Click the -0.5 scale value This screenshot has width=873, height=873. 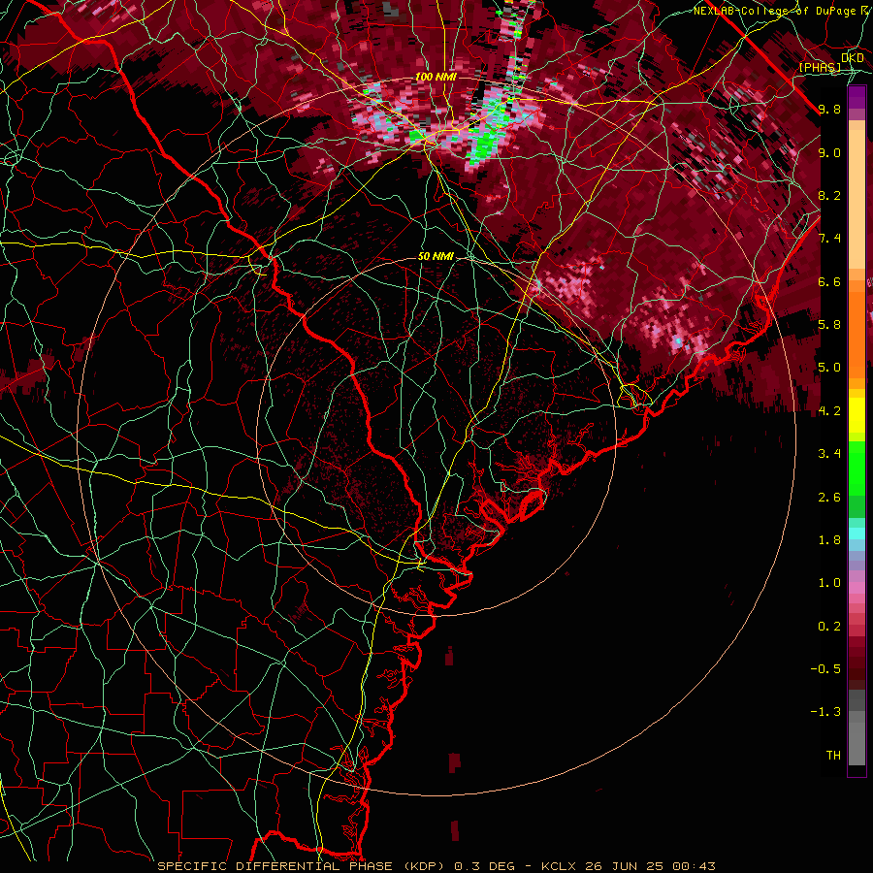click(x=825, y=669)
